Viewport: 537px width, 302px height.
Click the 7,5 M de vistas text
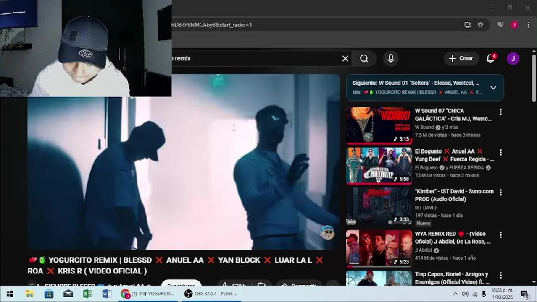(x=432, y=135)
